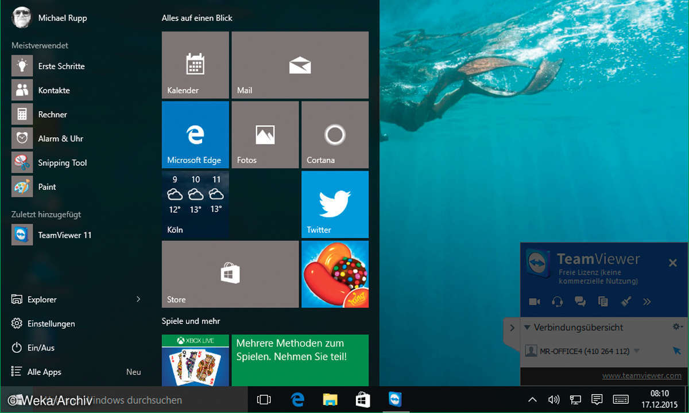689x413 pixels.
Task: Click the MR-OFFICE4 user avatar icon
Action: (531, 350)
